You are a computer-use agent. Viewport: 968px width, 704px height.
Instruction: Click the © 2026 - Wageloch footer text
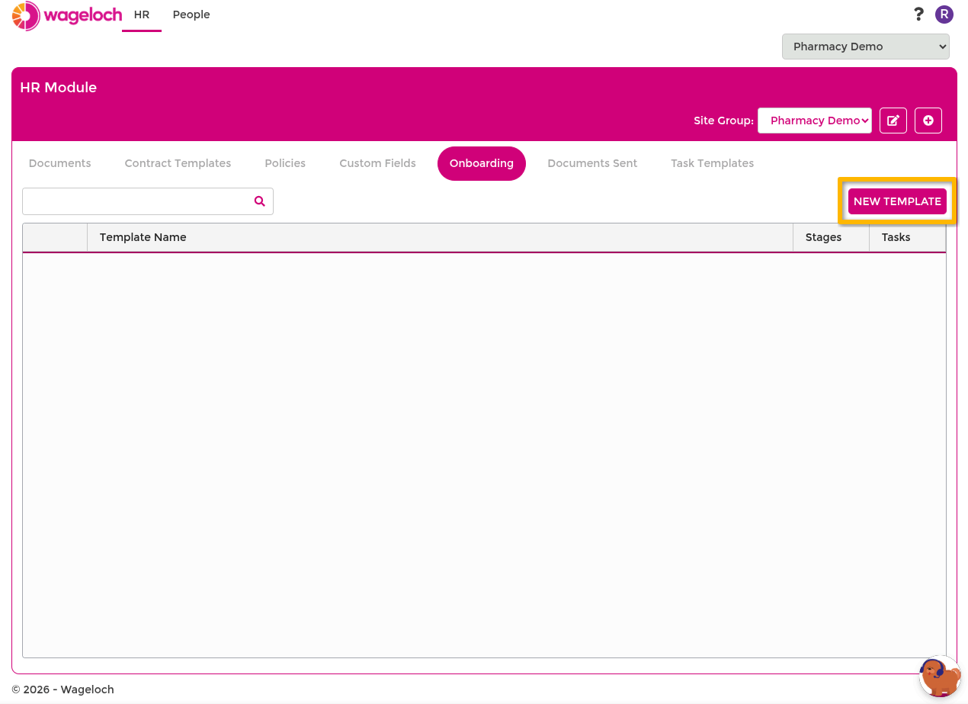[x=63, y=690]
